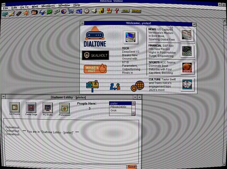Open the Center Stage icon in lobby

[x=31, y=109]
